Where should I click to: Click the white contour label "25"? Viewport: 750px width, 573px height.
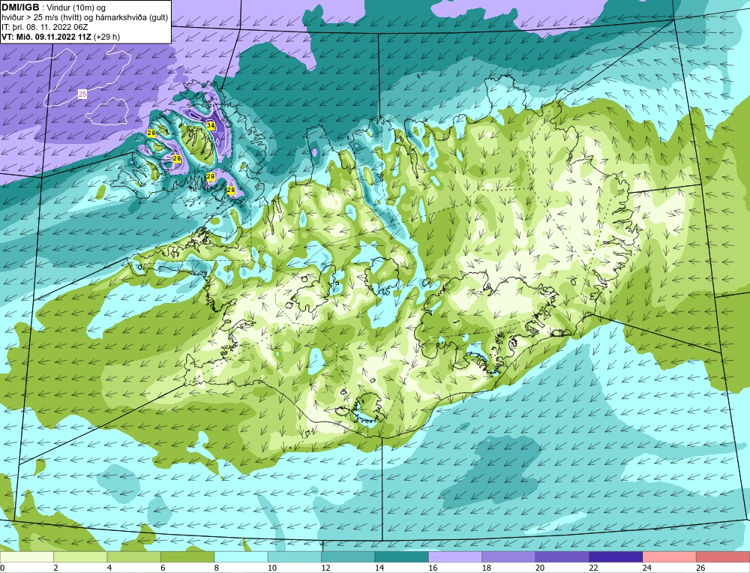pyautogui.click(x=82, y=94)
